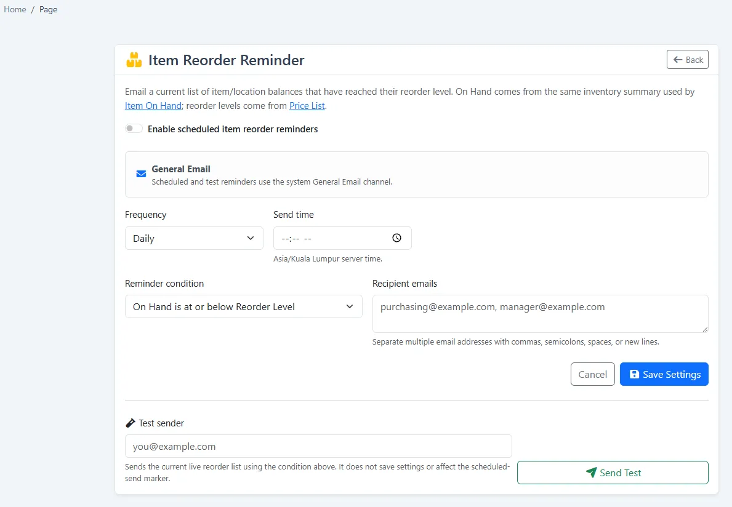Click the 'Sends the current live reorder list' note

click(x=318, y=473)
